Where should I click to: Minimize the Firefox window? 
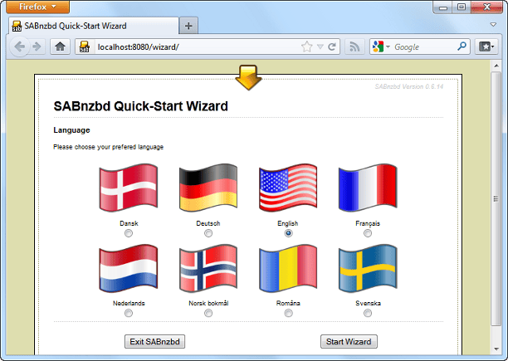point(443,7)
